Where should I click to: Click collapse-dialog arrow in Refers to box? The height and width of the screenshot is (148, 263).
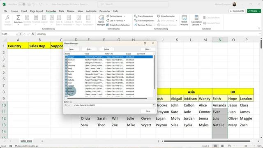(x=154, y=105)
